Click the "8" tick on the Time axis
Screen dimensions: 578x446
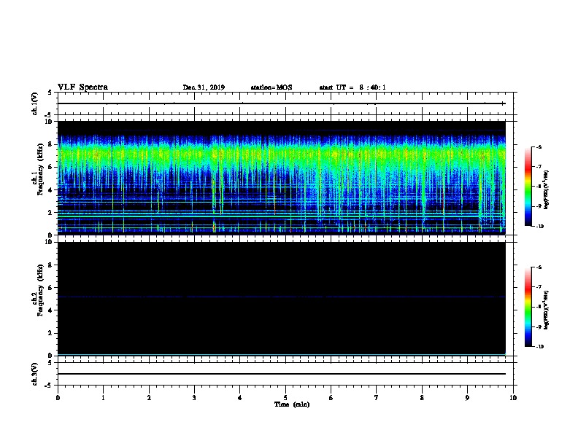click(x=422, y=398)
